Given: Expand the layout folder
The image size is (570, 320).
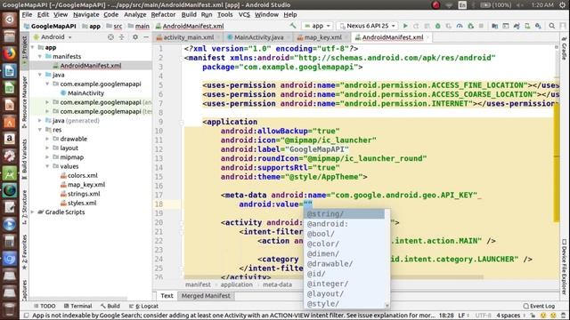Looking at the screenshot, I should [47, 148].
